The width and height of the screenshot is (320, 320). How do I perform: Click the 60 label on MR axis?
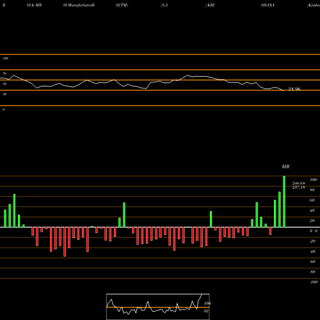coord(312,200)
